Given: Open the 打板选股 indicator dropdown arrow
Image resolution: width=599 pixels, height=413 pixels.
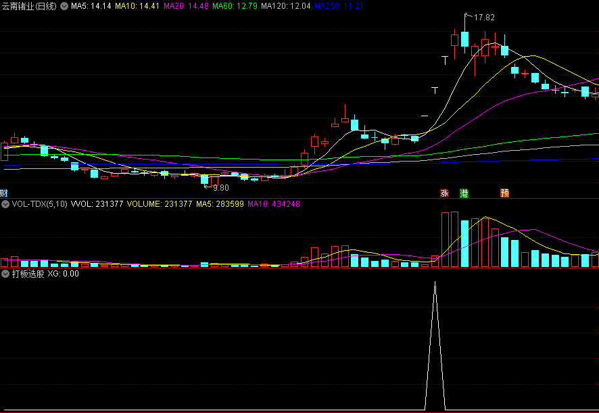Looking at the screenshot, I should [5, 274].
